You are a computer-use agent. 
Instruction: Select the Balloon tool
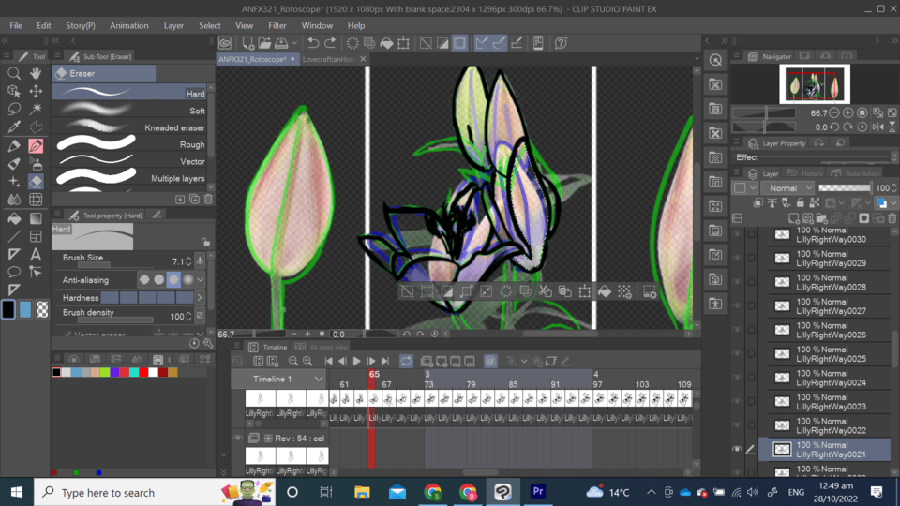pos(14,272)
